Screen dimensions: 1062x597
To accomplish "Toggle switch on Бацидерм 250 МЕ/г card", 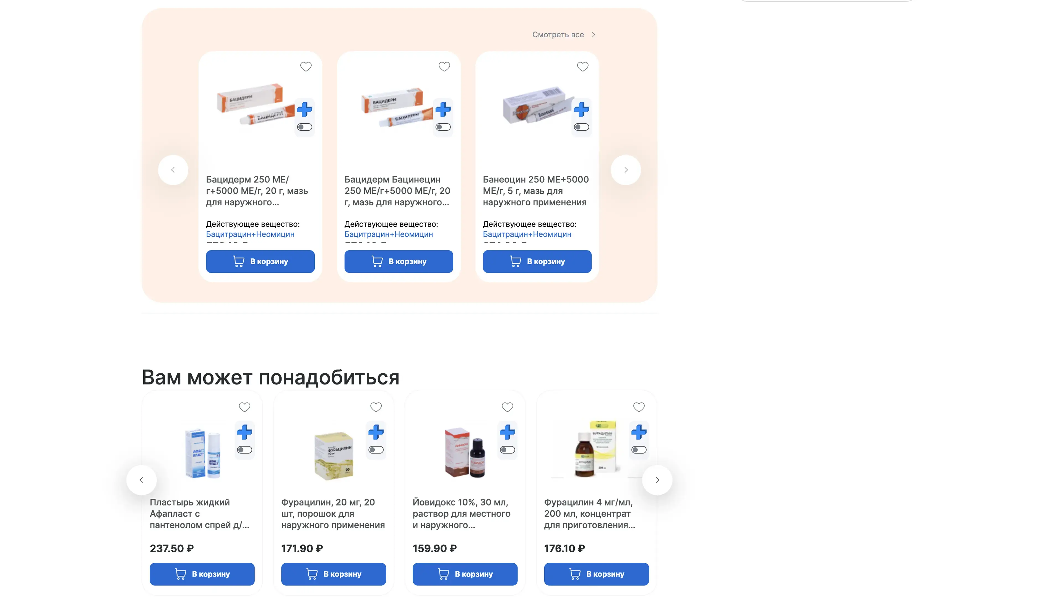I will tap(305, 127).
